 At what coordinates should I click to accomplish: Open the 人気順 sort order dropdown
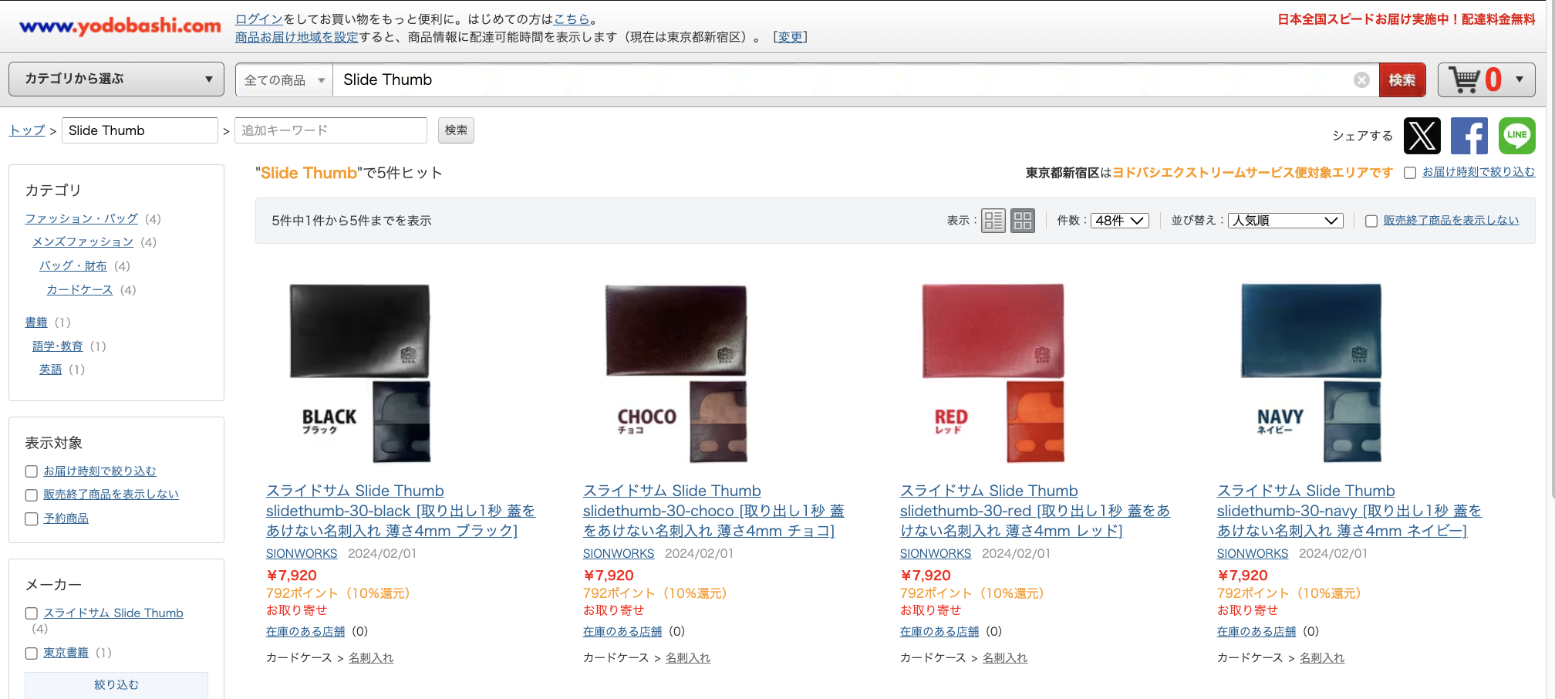[x=1285, y=221]
